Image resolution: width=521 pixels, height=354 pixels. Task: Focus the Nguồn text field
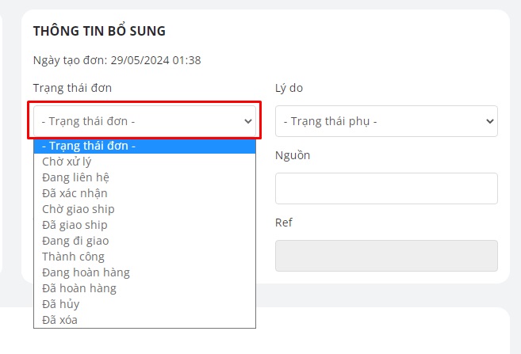(x=386, y=188)
